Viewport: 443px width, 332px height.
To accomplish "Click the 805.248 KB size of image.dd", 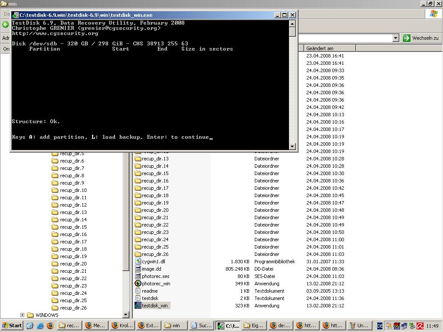I will [x=238, y=269].
